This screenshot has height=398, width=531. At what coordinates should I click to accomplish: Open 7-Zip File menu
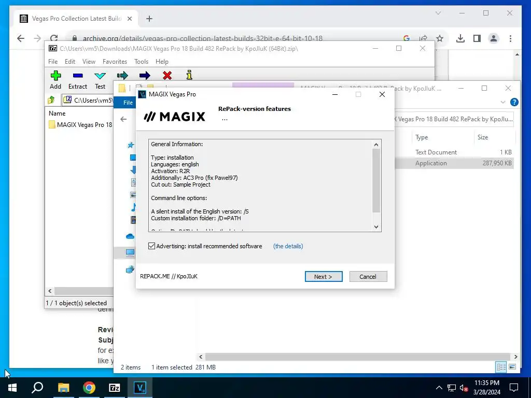(53, 62)
